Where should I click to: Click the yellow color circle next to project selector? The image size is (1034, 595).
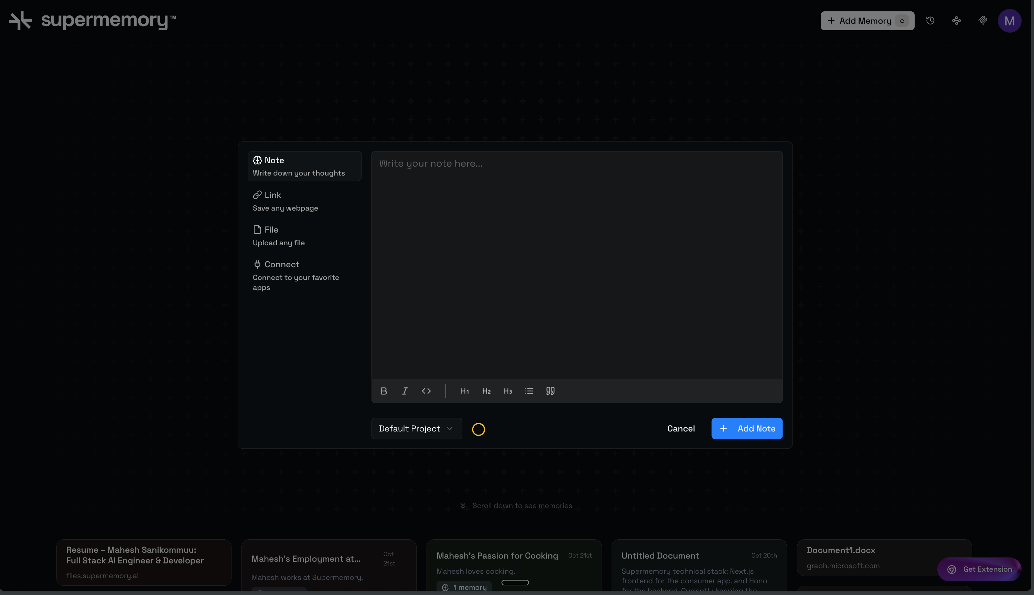(479, 429)
